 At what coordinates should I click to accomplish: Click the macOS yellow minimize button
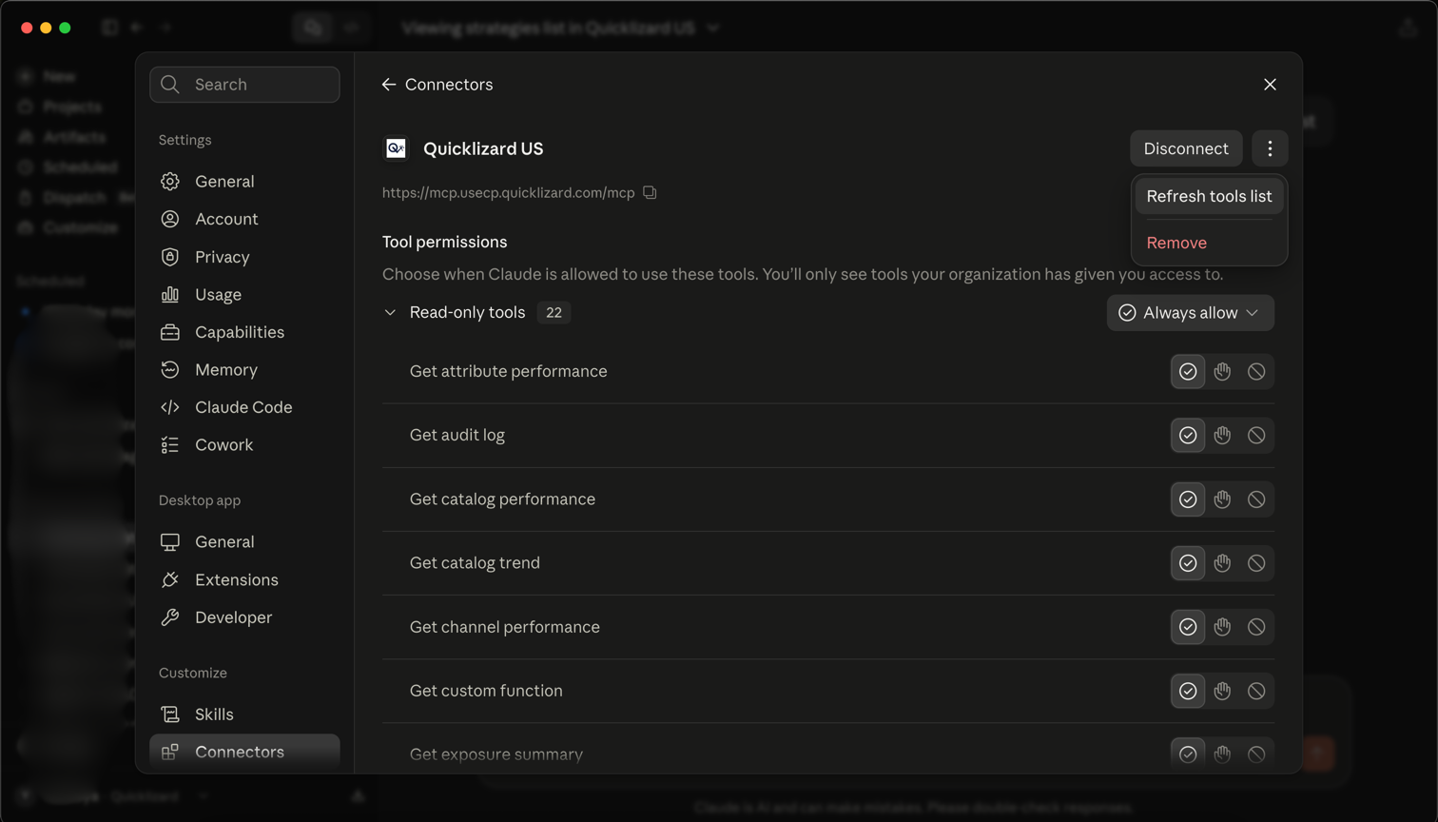[46, 28]
